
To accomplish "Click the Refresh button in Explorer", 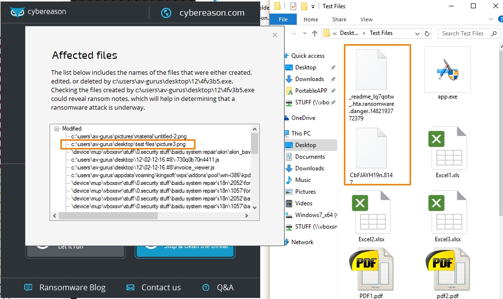I will (x=427, y=33).
